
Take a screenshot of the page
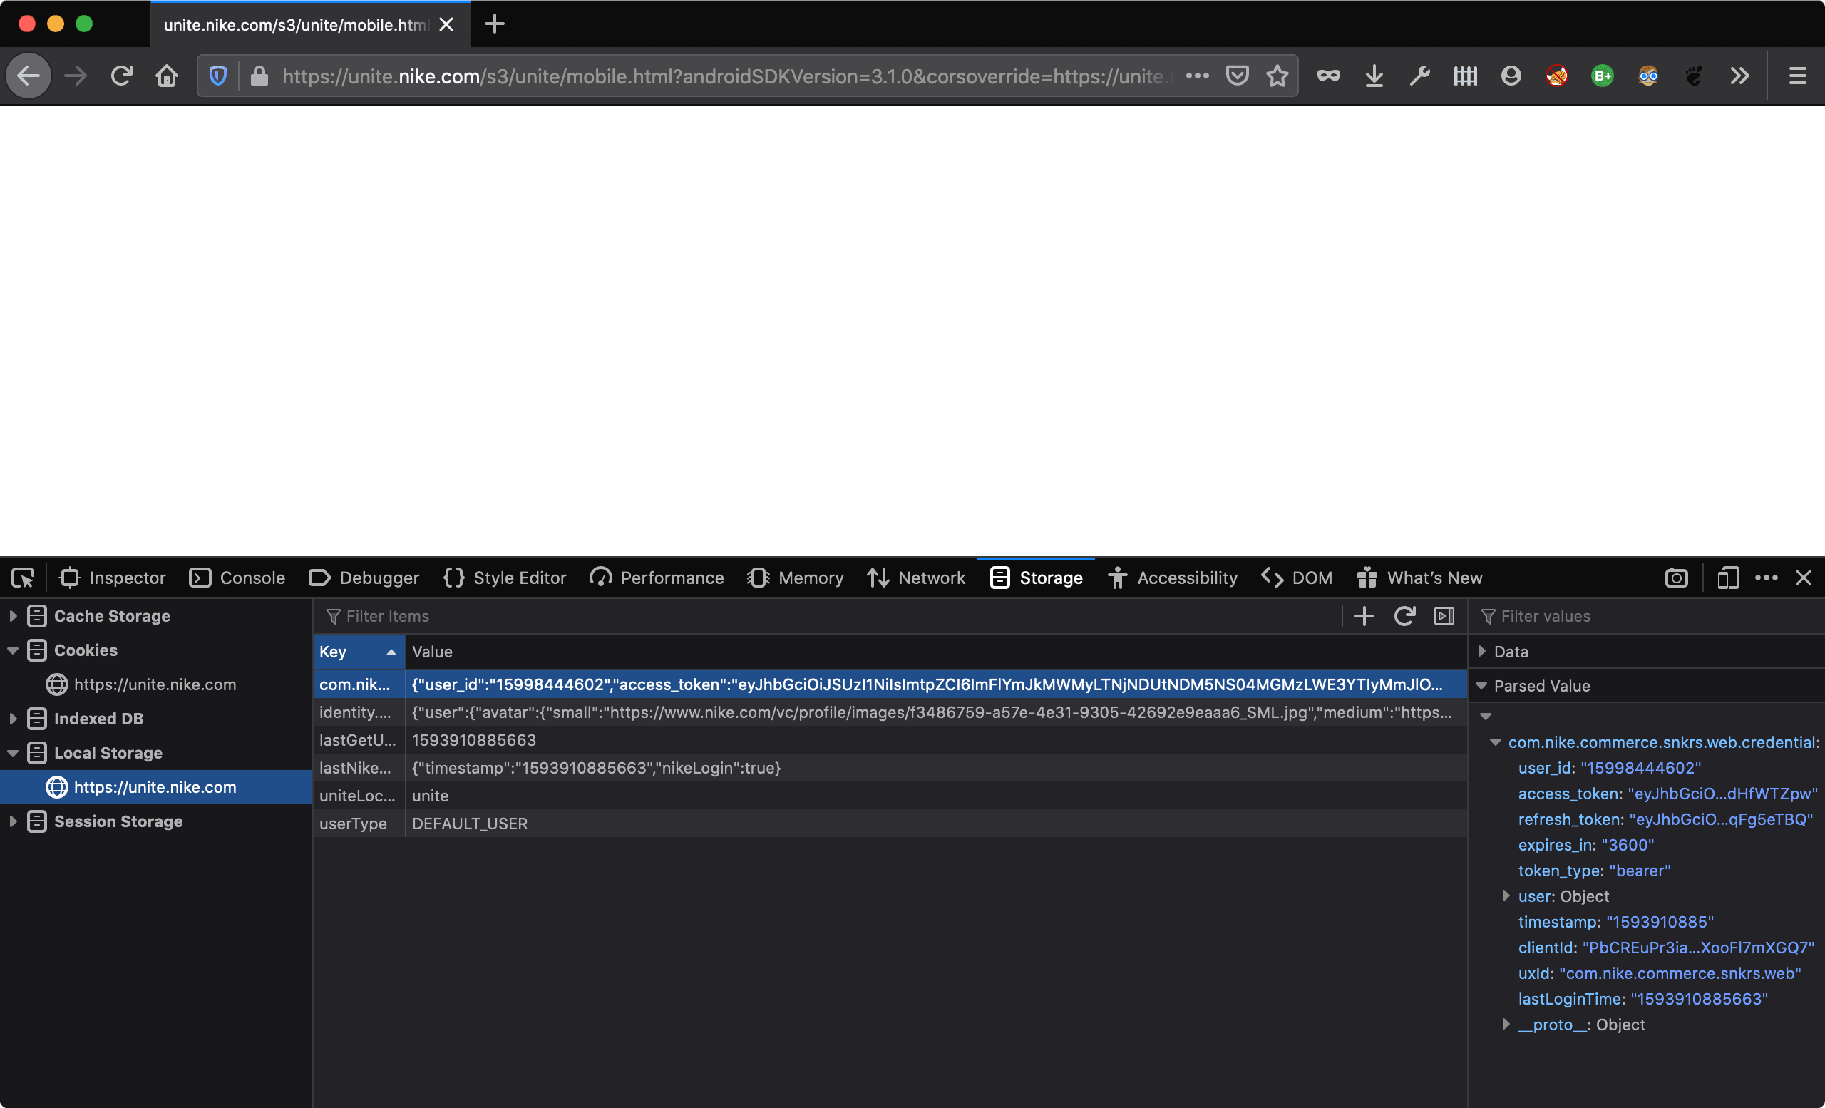pos(1676,578)
